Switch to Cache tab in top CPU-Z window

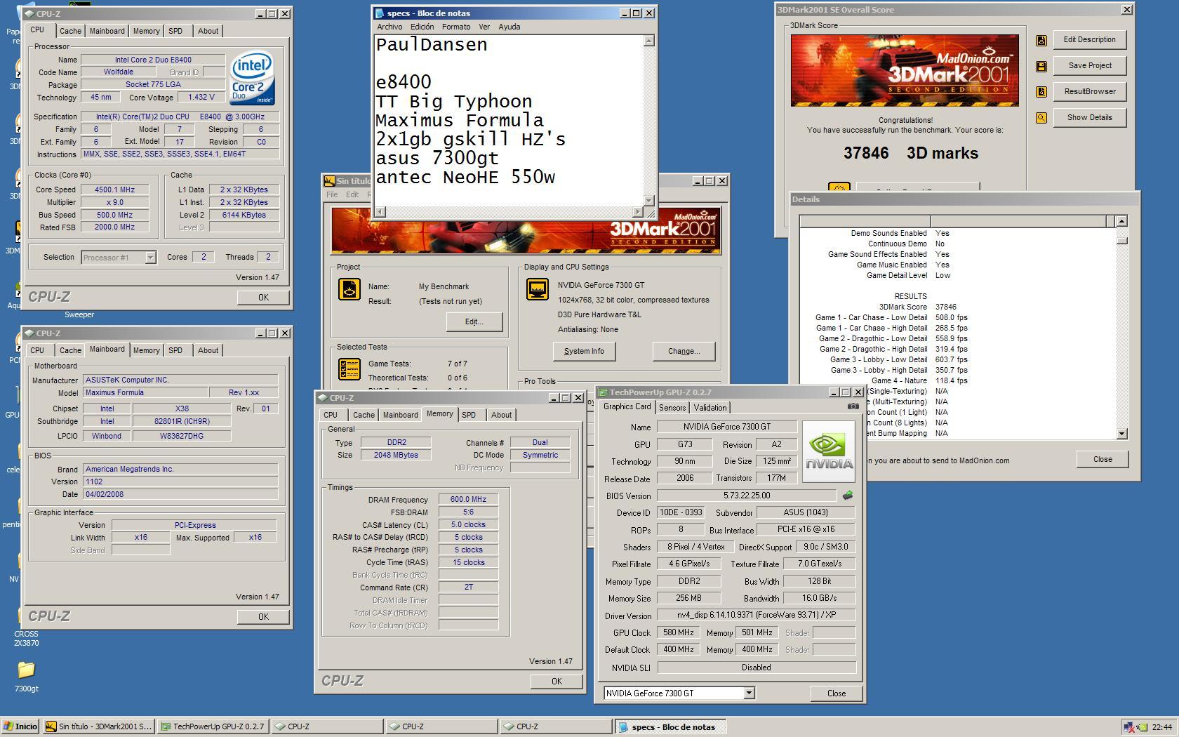[x=70, y=31]
